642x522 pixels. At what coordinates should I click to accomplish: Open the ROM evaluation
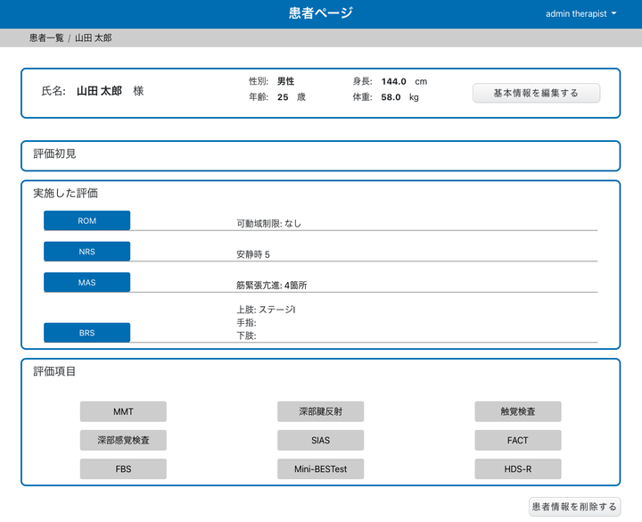tap(87, 220)
